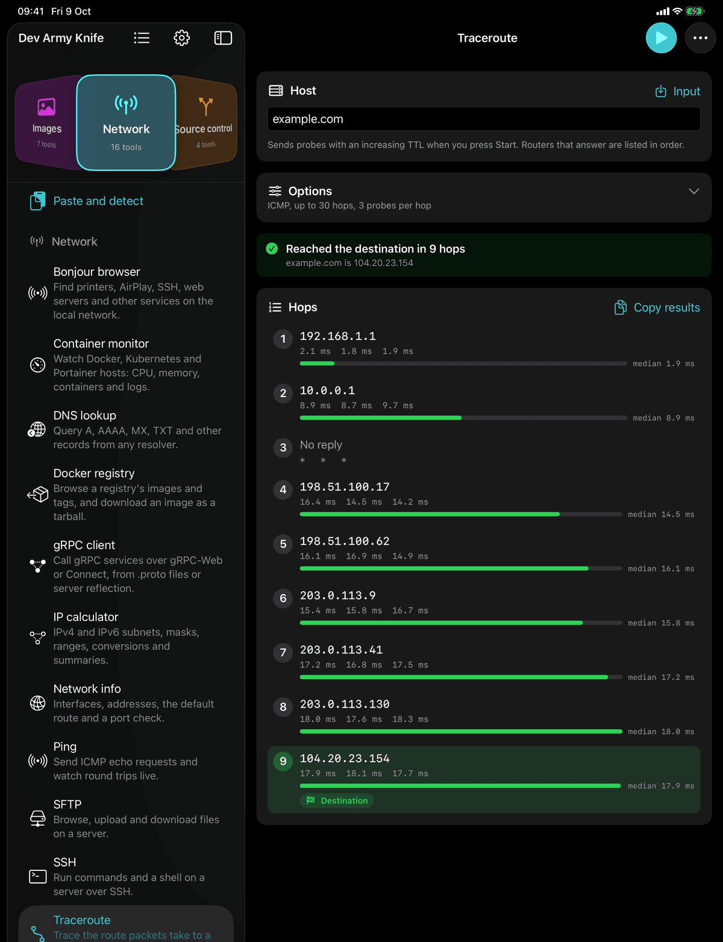
Task: Click the Ping waves icon
Action: point(37,761)
